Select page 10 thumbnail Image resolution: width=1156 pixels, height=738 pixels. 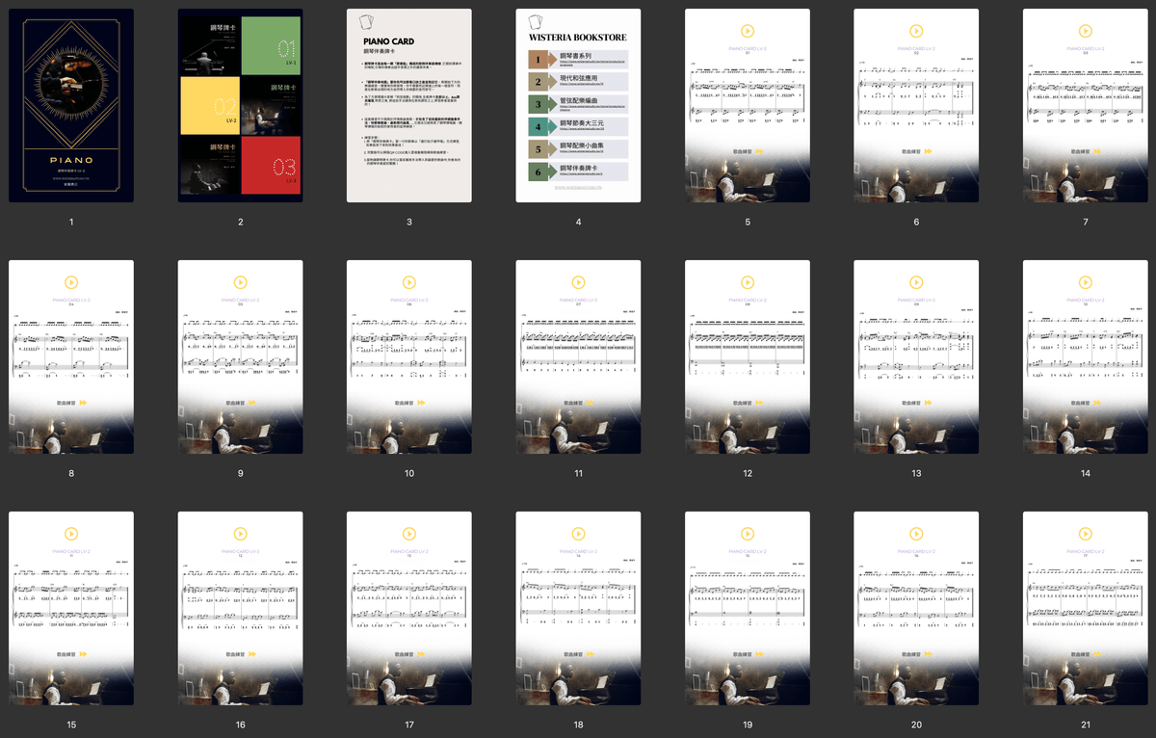(x=409, y=357)
